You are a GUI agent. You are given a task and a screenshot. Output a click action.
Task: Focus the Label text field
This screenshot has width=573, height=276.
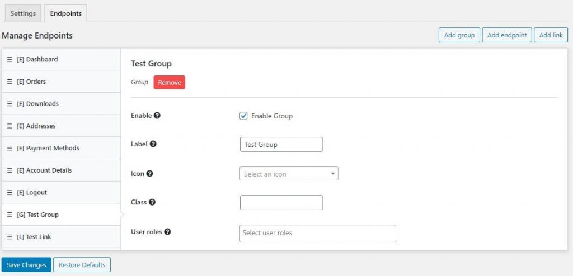pos(281,145)
